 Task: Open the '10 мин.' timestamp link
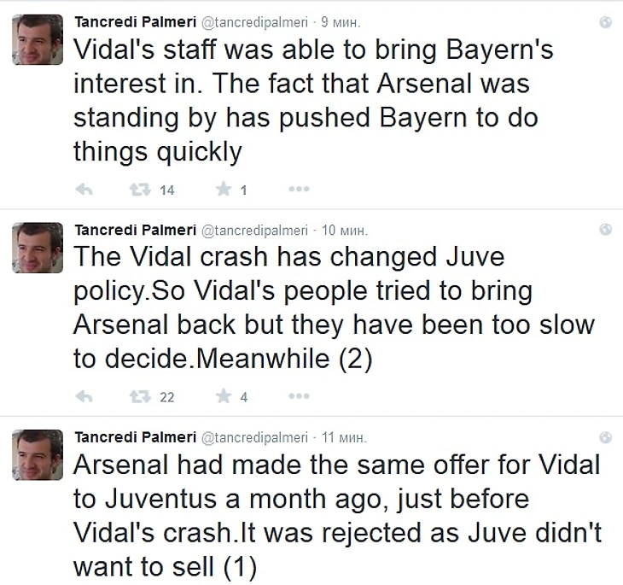[x=344, y=230]
